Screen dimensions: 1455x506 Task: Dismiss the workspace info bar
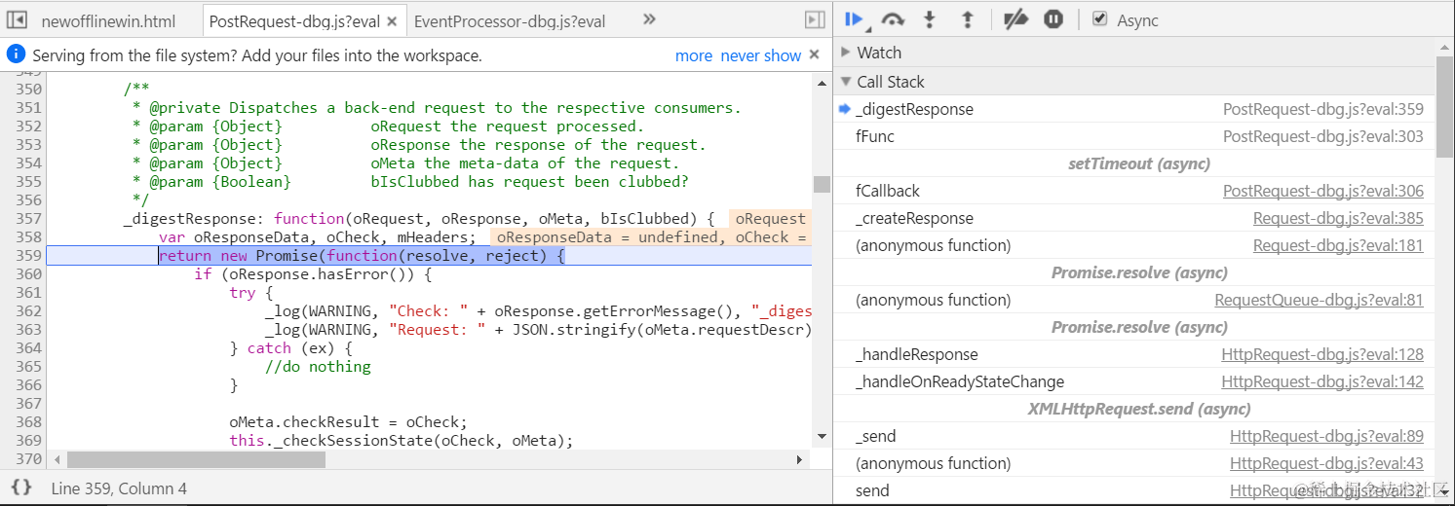pos(815,55)
